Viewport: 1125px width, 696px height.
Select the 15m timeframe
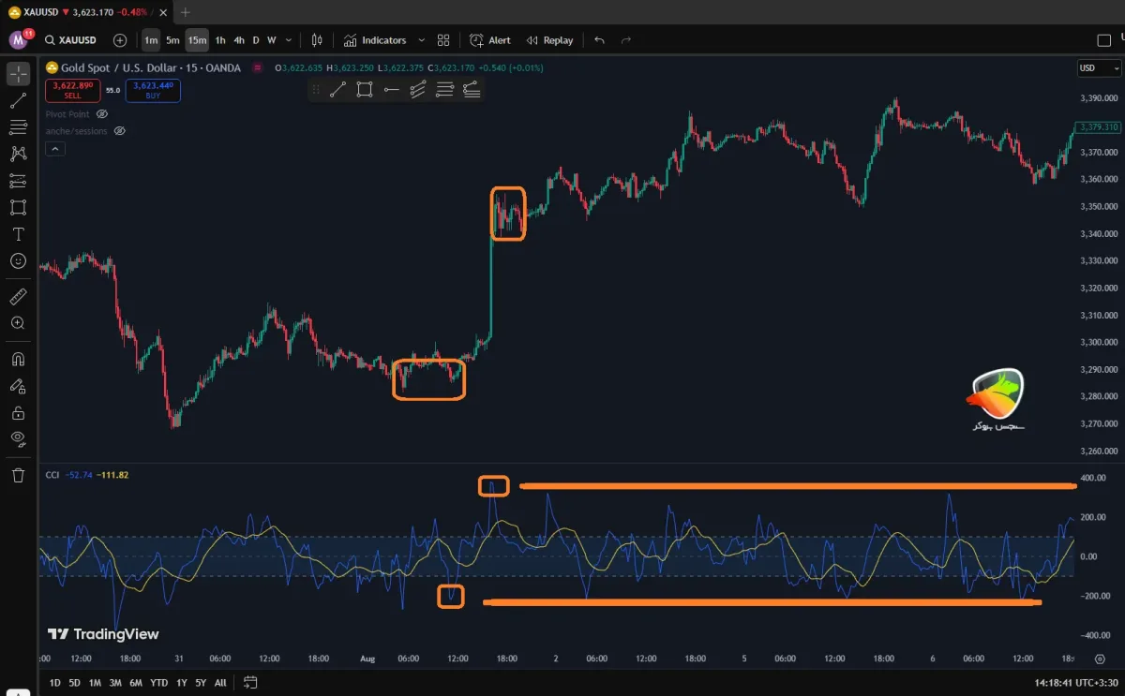(x=197, y=40)
